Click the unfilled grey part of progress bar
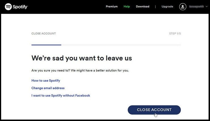 pyautogui.click(x=121, y=45)
